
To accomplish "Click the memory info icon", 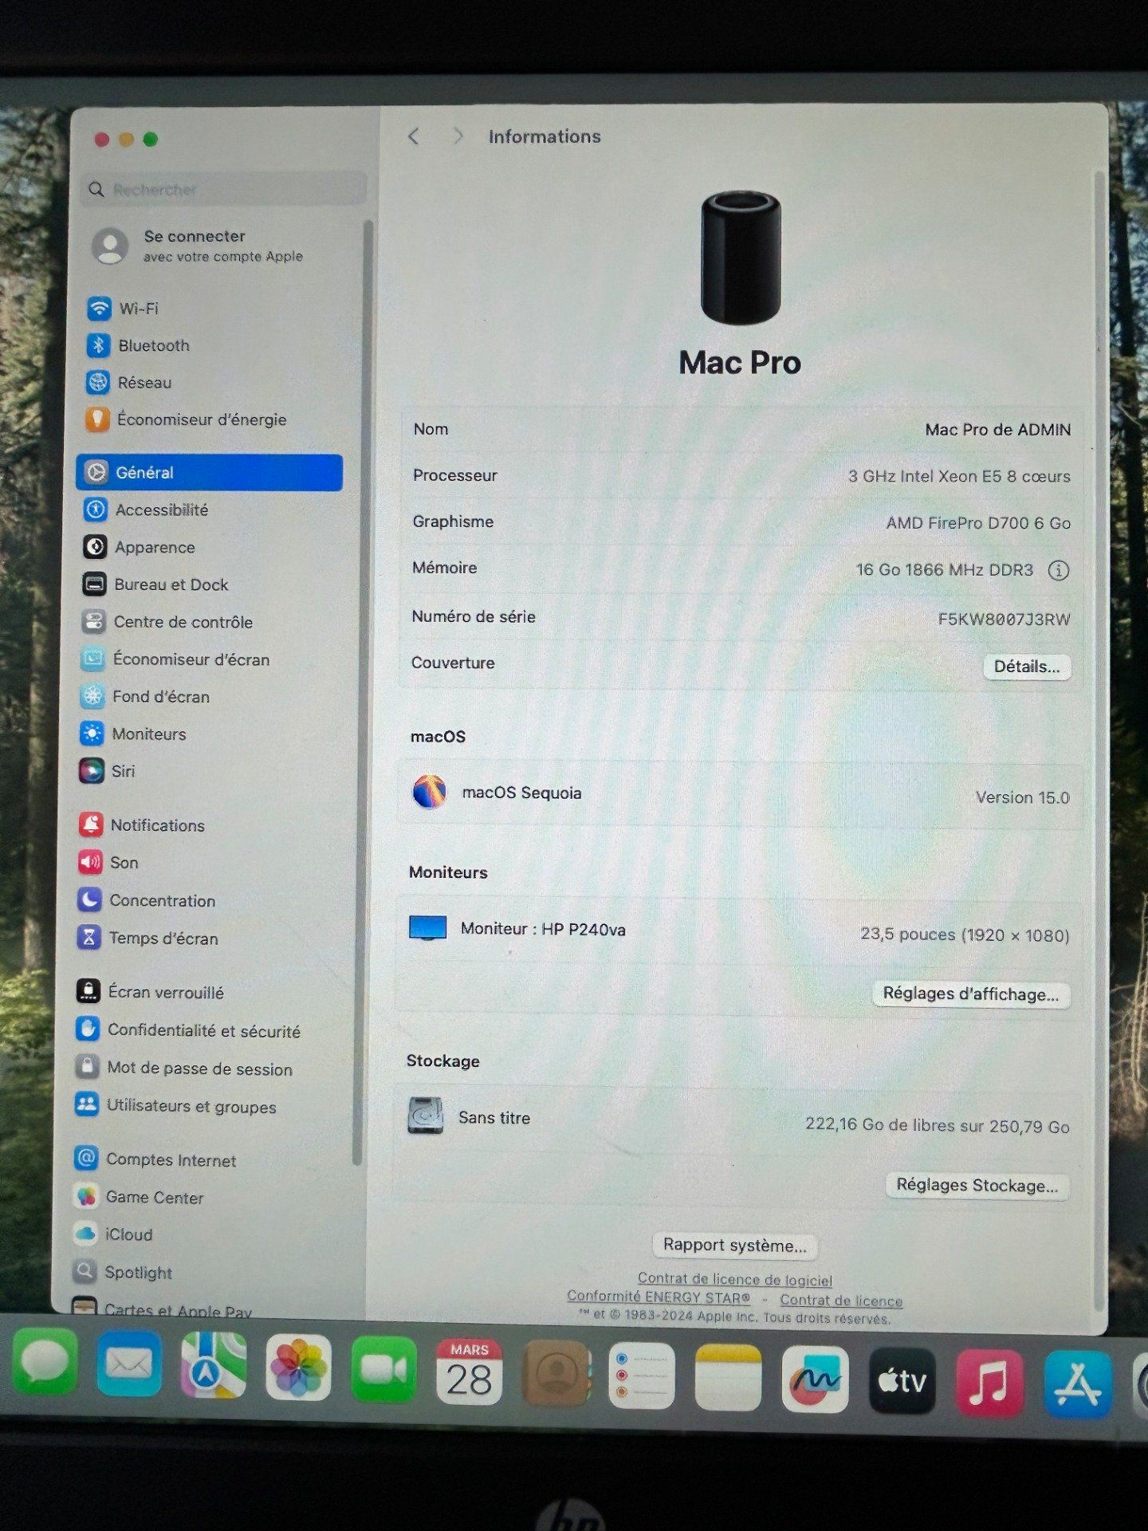I will [1058, 570].
